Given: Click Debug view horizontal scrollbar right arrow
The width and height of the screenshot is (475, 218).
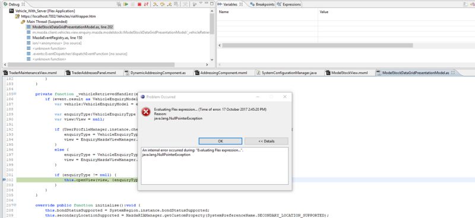Looking at the screenshot, I should pos(207,65).
